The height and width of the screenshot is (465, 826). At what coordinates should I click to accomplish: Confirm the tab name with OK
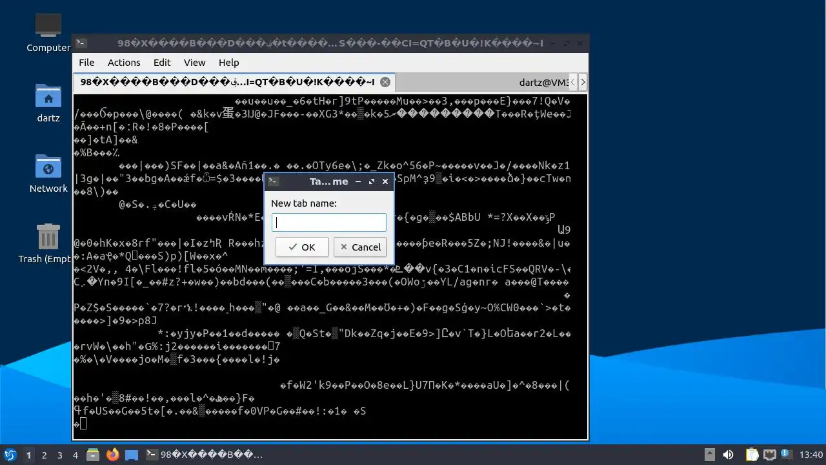click(x=302, y=247)
